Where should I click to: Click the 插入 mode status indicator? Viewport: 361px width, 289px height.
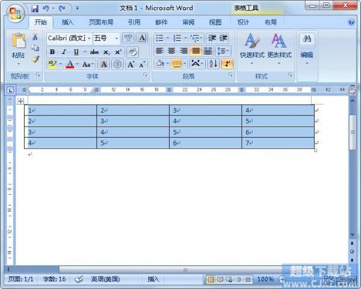(153, 279)
